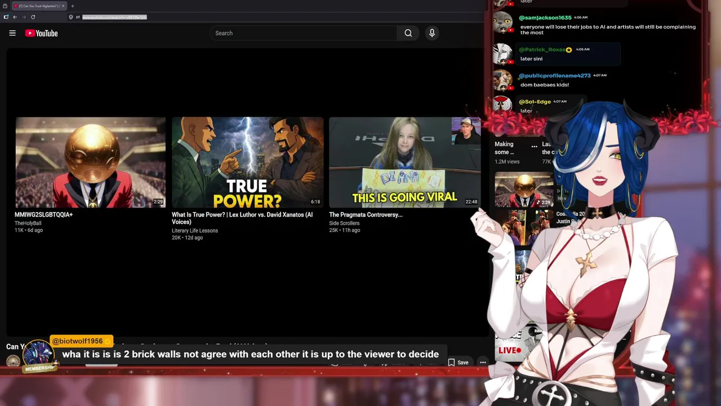721x406 pixels.
Task: Open the YouTube hamburger guide menu
Action: [x=12, y=33]
